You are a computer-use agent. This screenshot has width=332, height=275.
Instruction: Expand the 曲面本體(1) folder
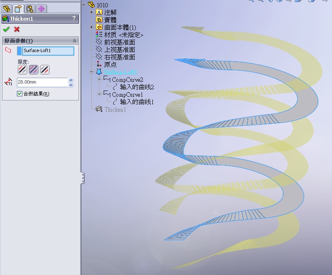(x=92, y=27)
